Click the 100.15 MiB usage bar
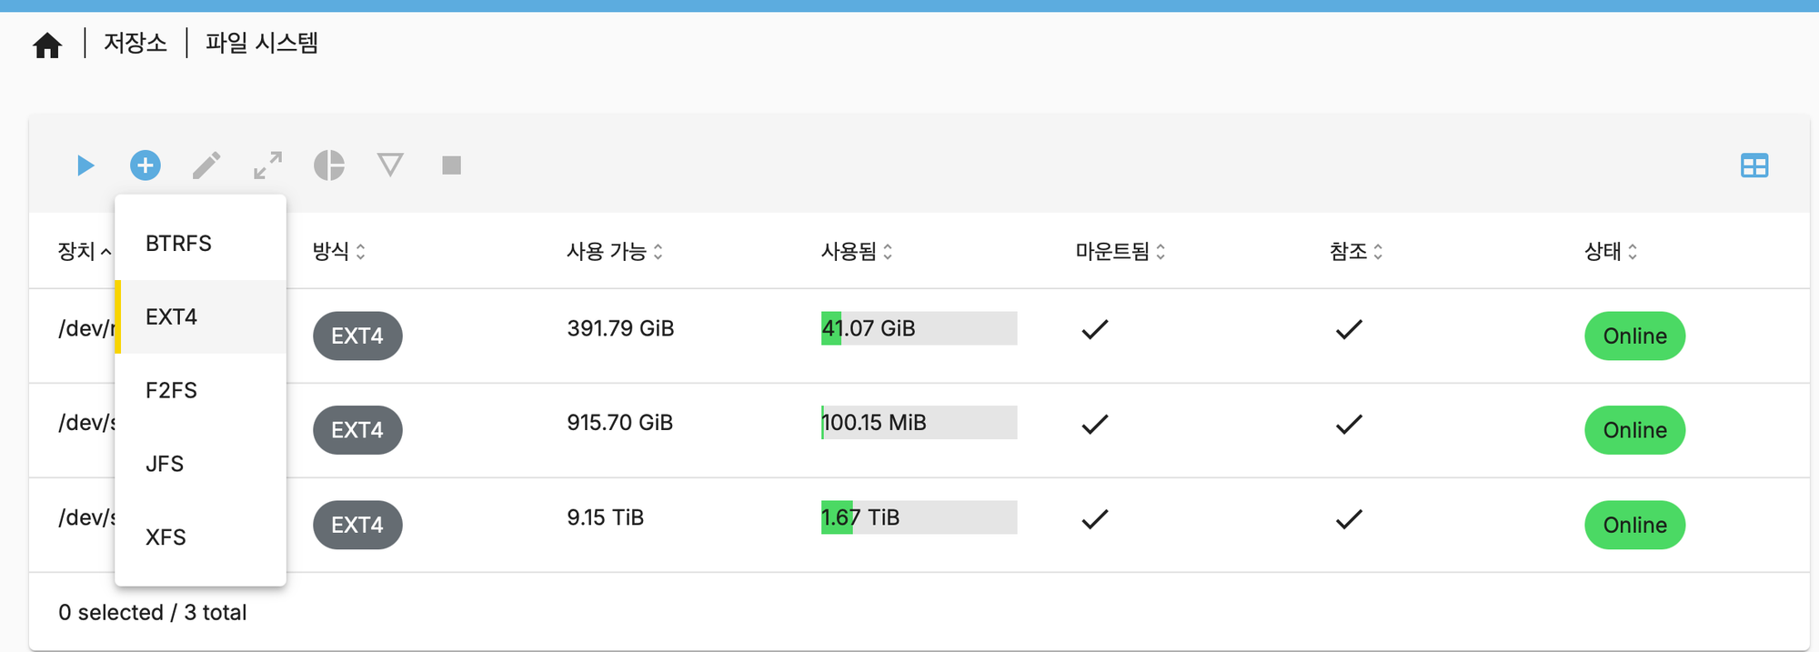 point(919,423)
